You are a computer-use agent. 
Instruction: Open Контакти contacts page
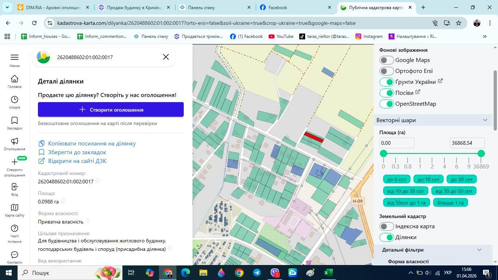(15, 257)
